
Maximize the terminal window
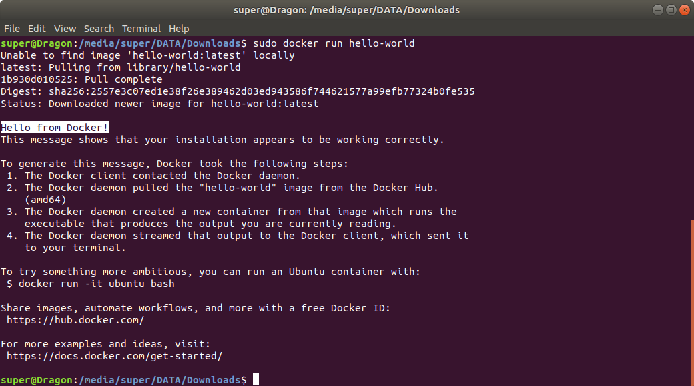pos(671,10)
